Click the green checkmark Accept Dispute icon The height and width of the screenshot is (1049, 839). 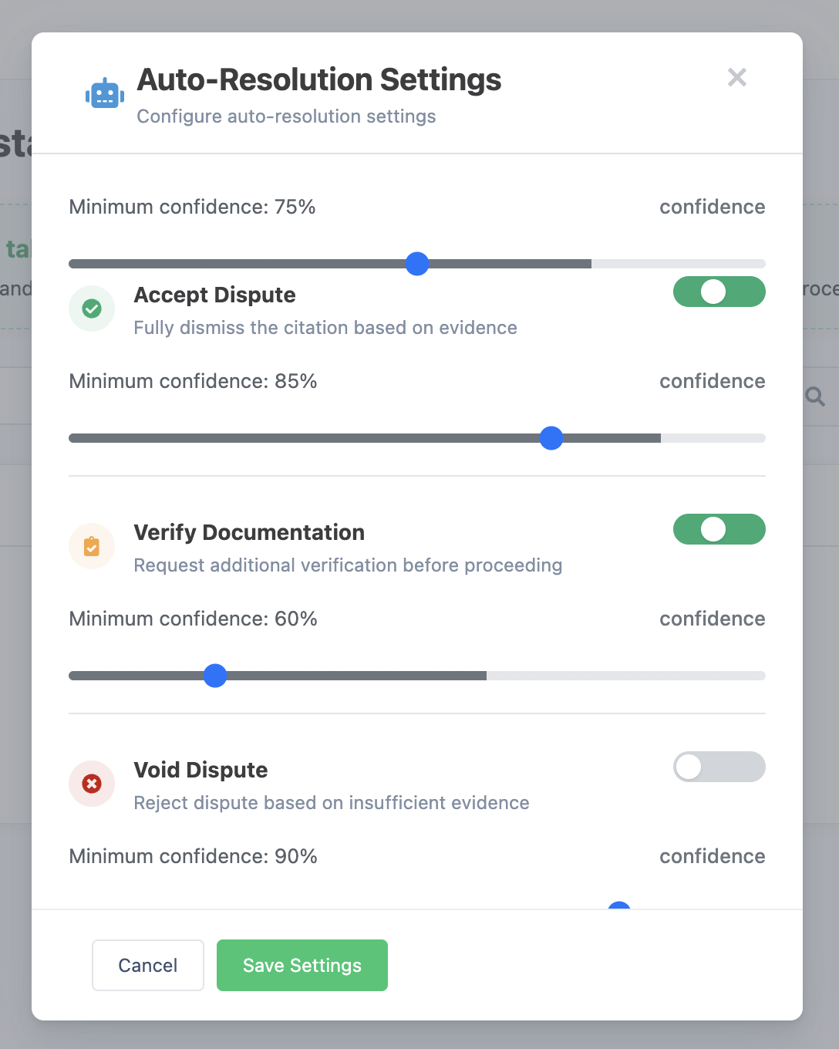point(92,309)
